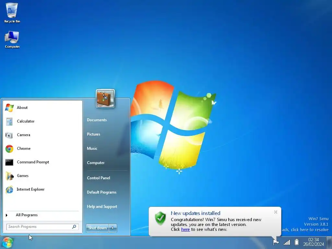Click the network signal bars icon
Image resolution: width=332 pixels, height=249 pixels.
(287, 242)
